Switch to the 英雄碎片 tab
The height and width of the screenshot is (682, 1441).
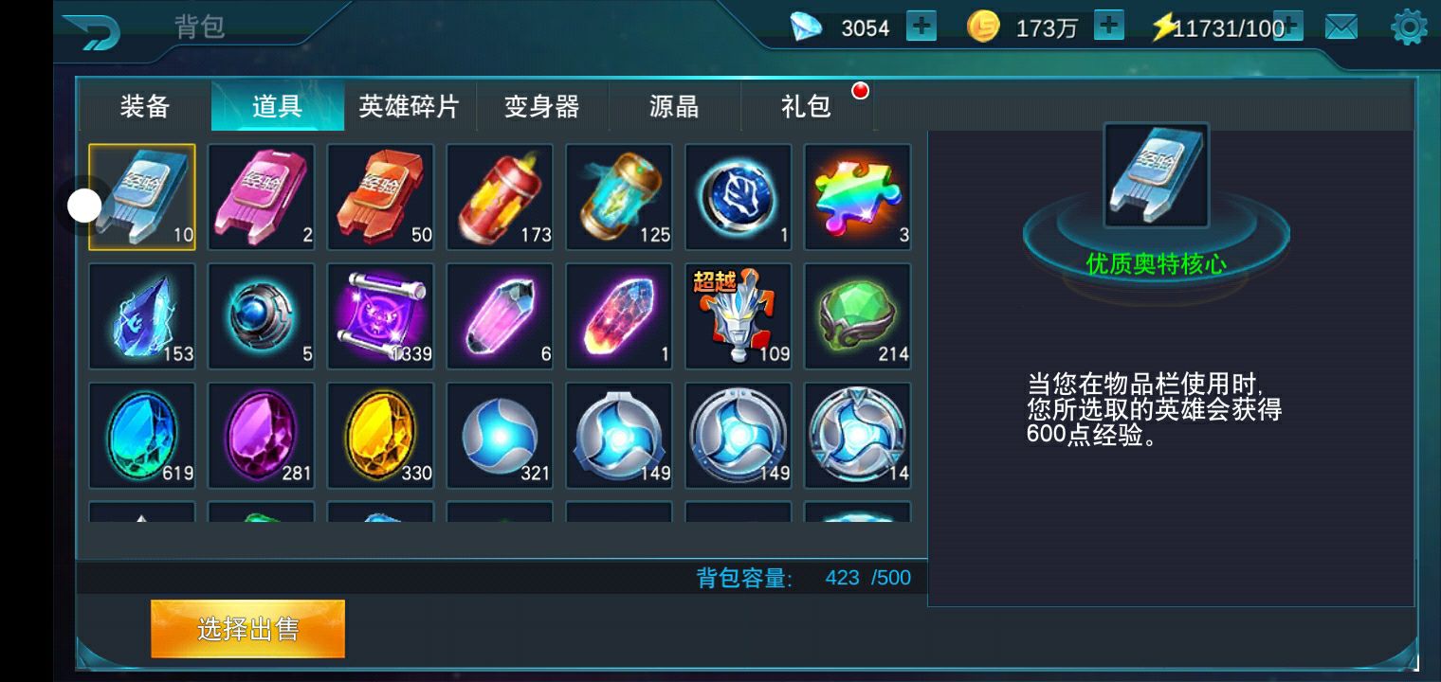(x=410, y=106)
